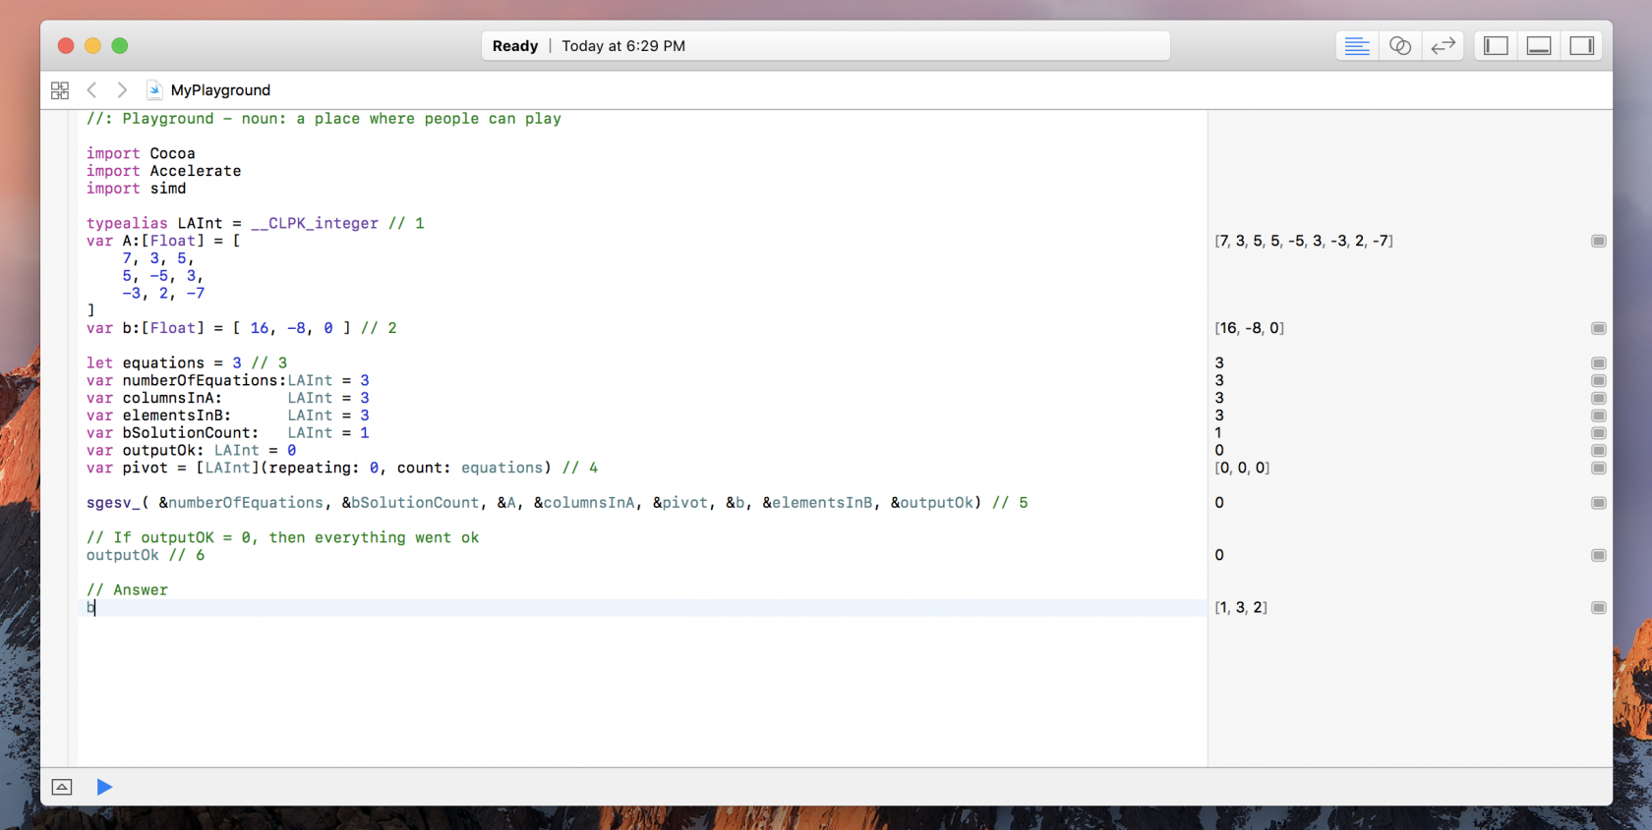Show the version editor
The image size is (1652, 830).
click(x=1443, y=46)
